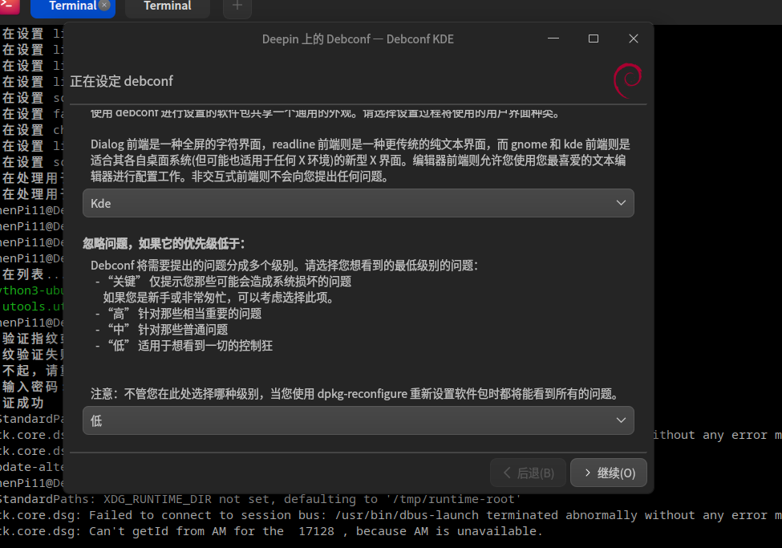Open the Kde frontend dropdown
This screenshot has height=548, width=782.
click(358, 203)
